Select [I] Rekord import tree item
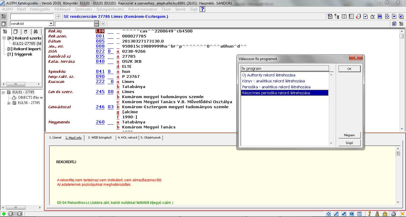 (x=24, y=49)
